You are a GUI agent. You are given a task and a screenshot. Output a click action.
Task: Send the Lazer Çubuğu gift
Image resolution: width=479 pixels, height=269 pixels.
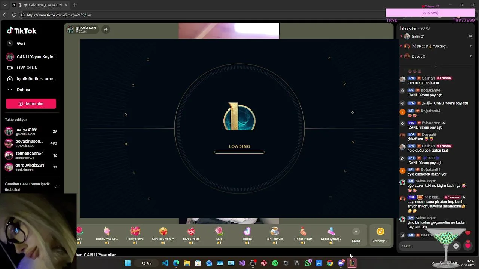pos(331,235)
